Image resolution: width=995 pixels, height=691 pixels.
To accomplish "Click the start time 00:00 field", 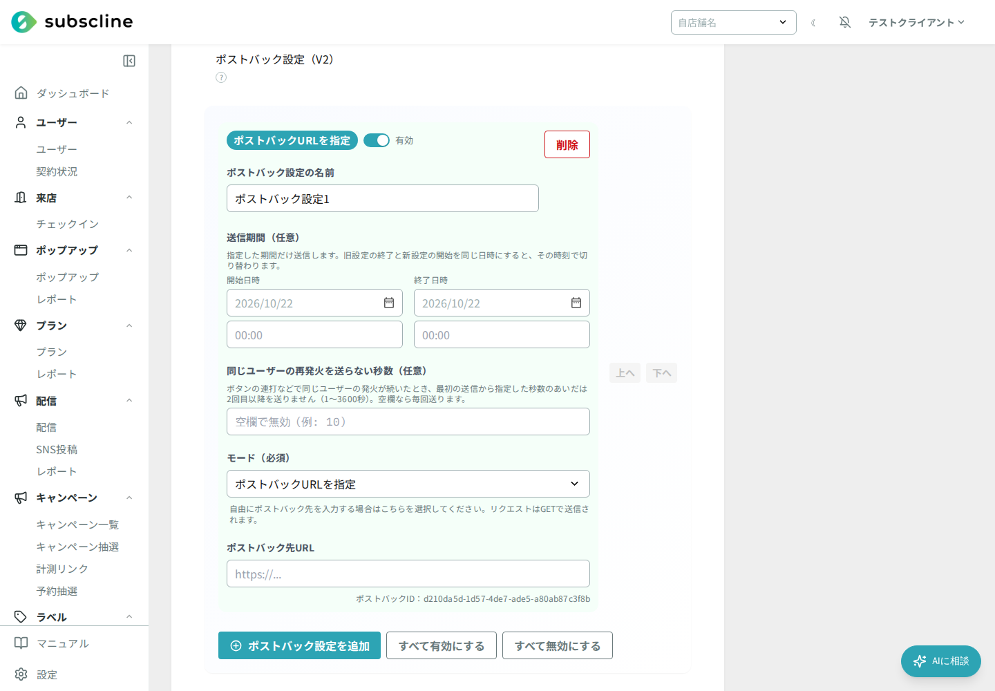I will [314, 334].
